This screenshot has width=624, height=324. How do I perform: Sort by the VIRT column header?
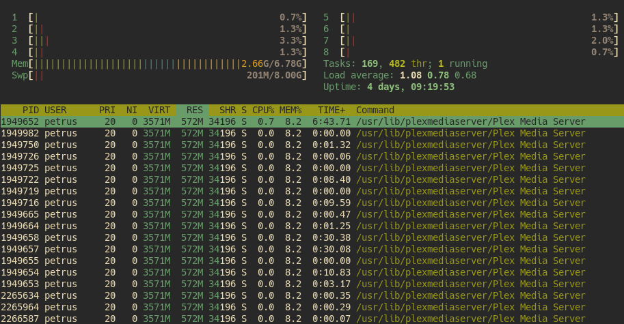[x=159, y=110]
